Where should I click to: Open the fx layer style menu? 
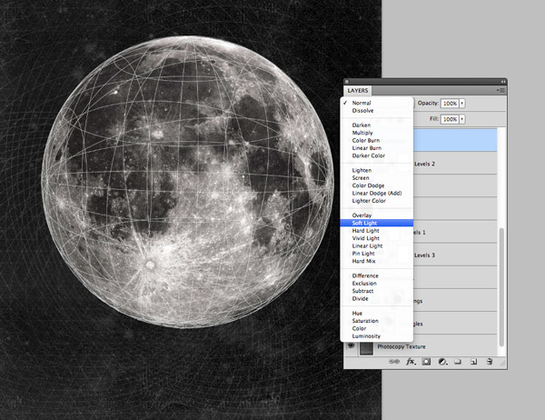tap(410, 361)
